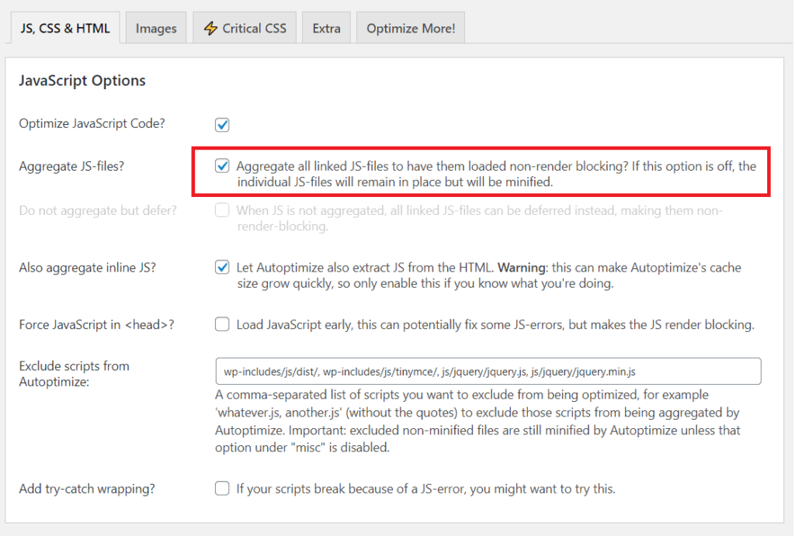The image size is (795, 536).
Task: Click the description starting with 'When JS is not aggregated'
Action: pos(480,218)
